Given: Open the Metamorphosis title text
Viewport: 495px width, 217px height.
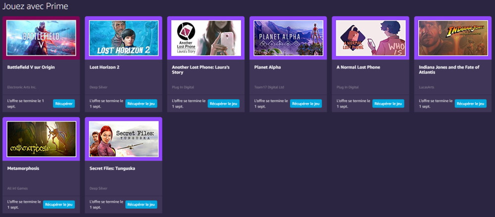Looking at the screenshot, I should [x=23, y=168].
